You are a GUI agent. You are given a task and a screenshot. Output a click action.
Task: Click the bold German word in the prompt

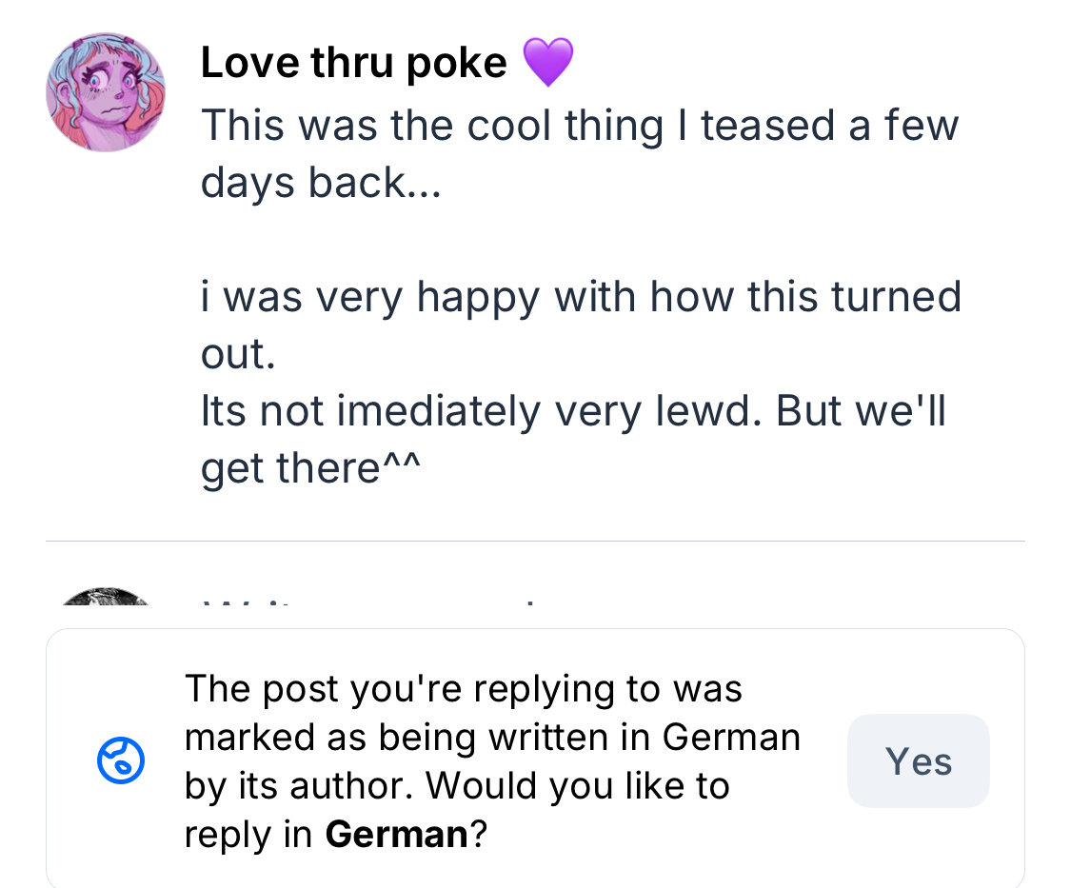[x=396, y=835]
